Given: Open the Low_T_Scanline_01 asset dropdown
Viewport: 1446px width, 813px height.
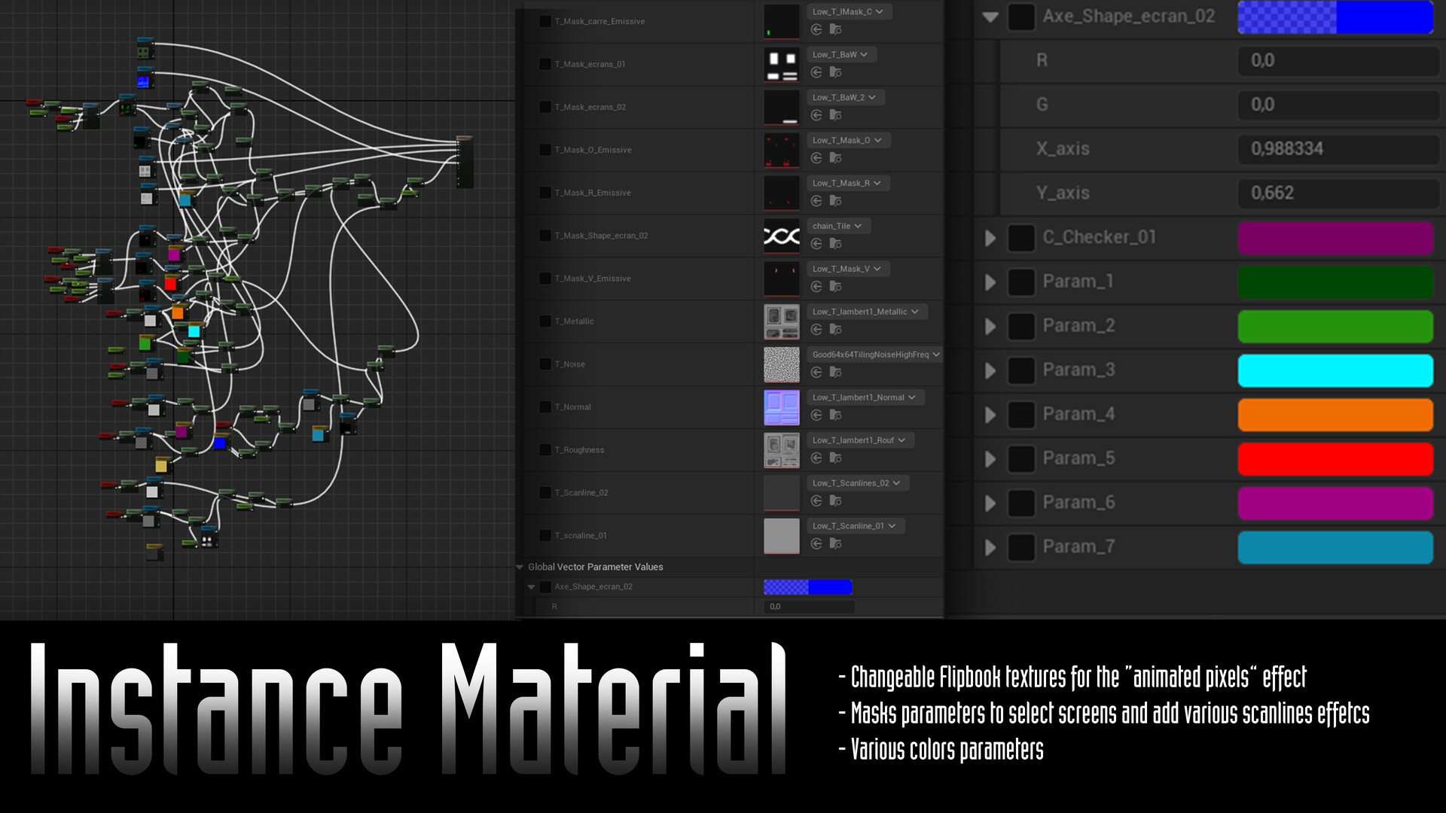Looking at the screenshot, I should click(x=855, y=526).
